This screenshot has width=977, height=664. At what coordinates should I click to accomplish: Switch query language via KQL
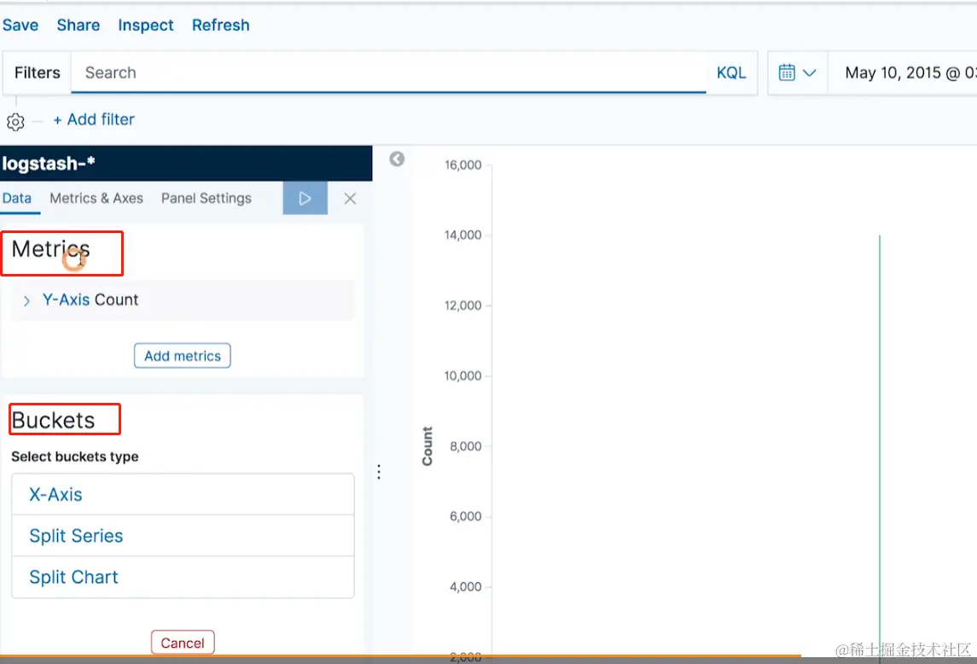pyautogui.click(x=731, y=73)
